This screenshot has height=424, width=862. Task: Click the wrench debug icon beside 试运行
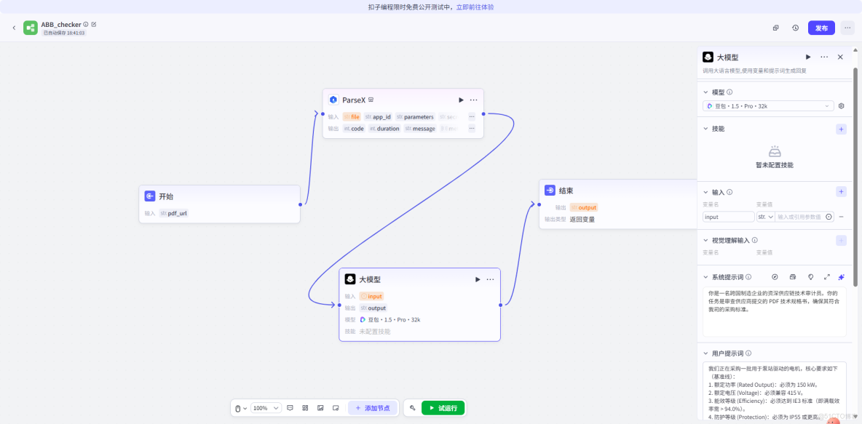coord(412,408)
